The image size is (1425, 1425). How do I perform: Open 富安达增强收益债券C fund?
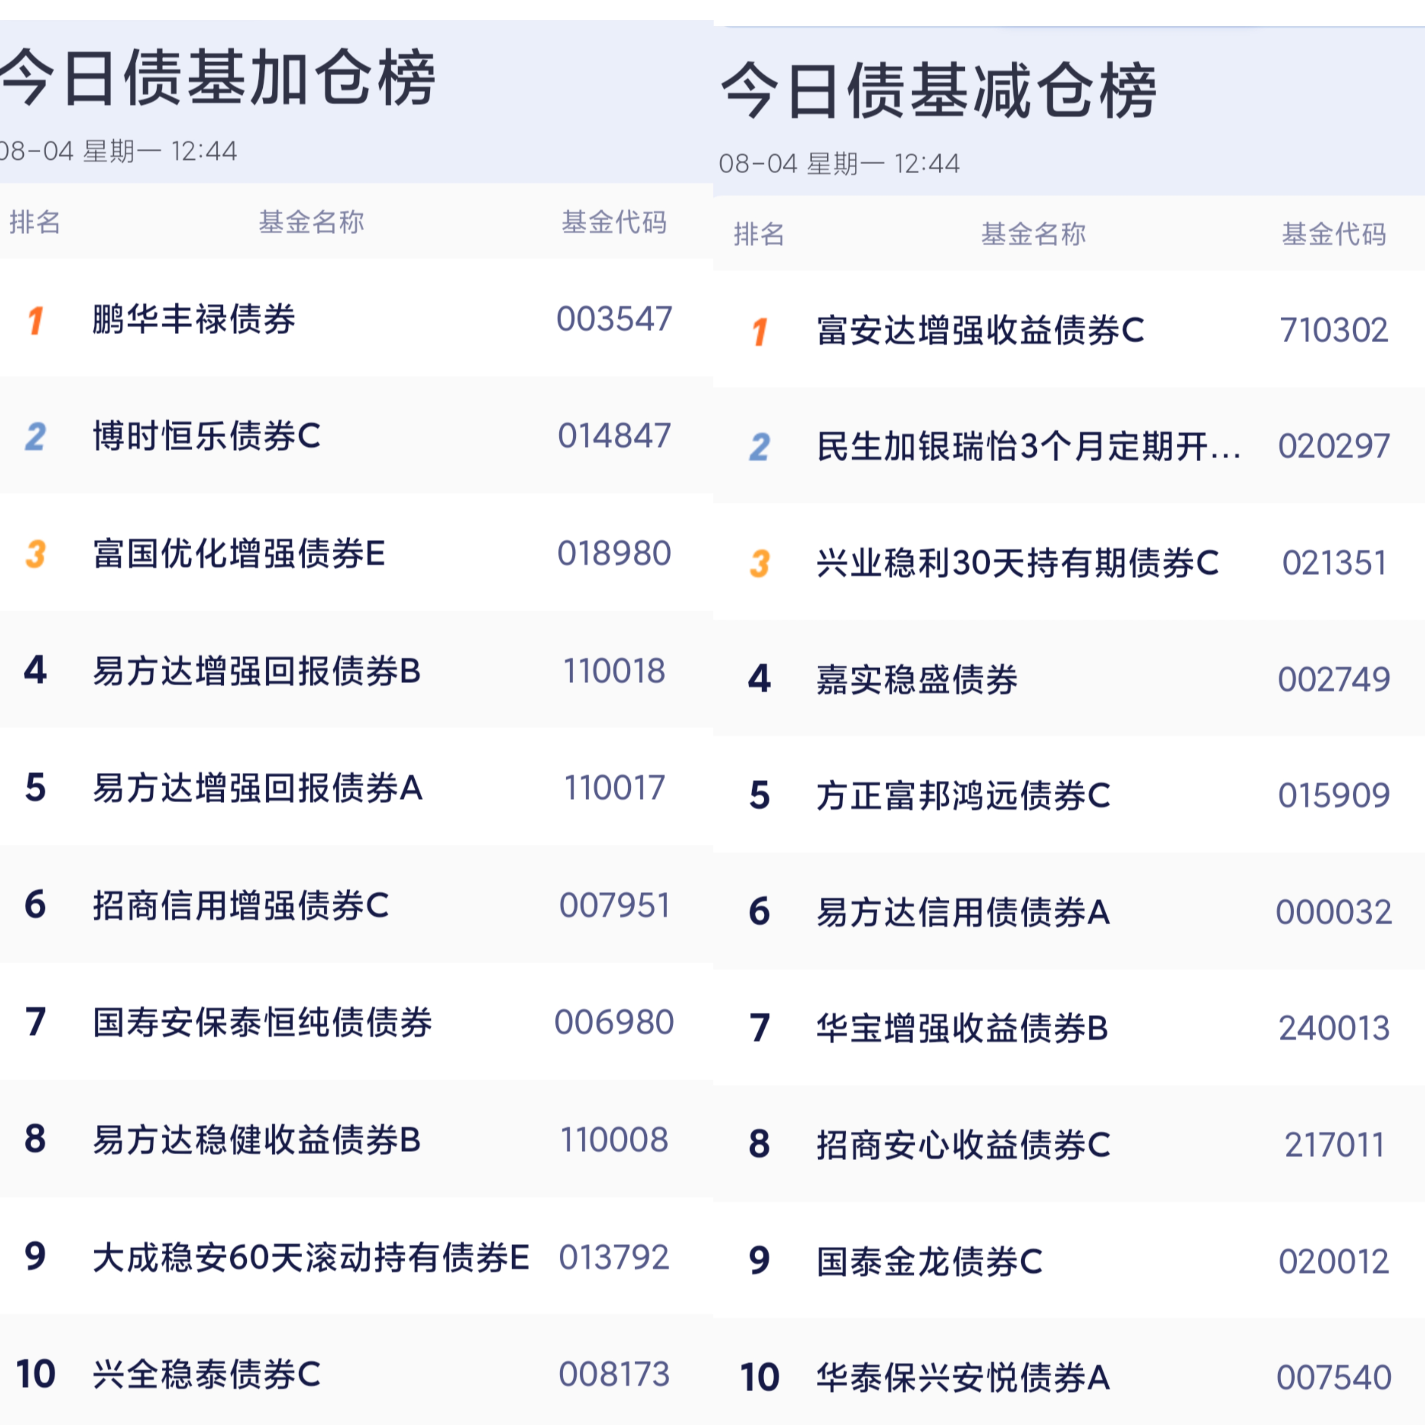[x=980, y=331]
